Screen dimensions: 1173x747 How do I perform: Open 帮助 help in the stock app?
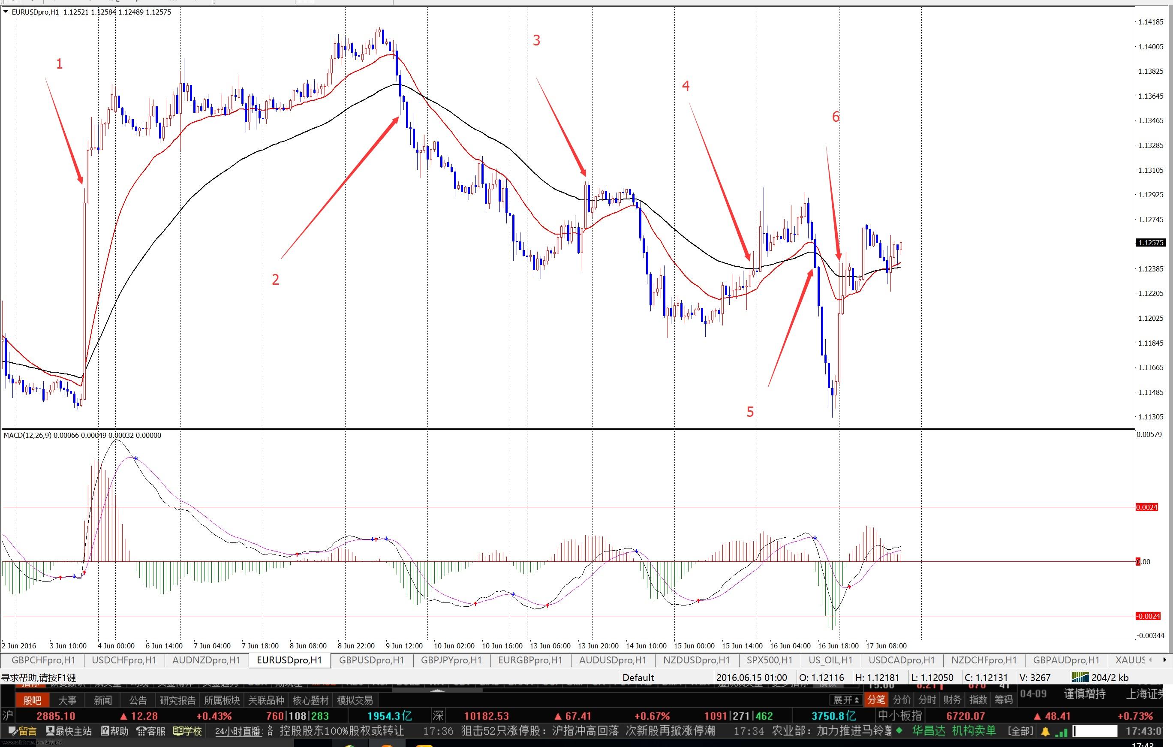tap(114, 731)
